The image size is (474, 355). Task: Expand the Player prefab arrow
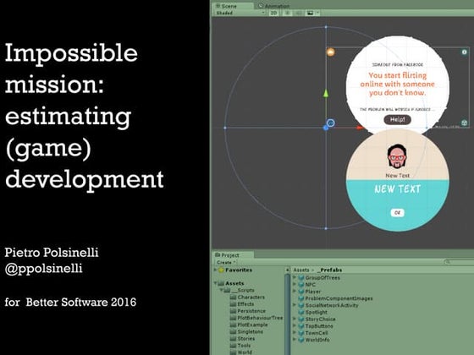pyautogui.click(x=295, y=292)
